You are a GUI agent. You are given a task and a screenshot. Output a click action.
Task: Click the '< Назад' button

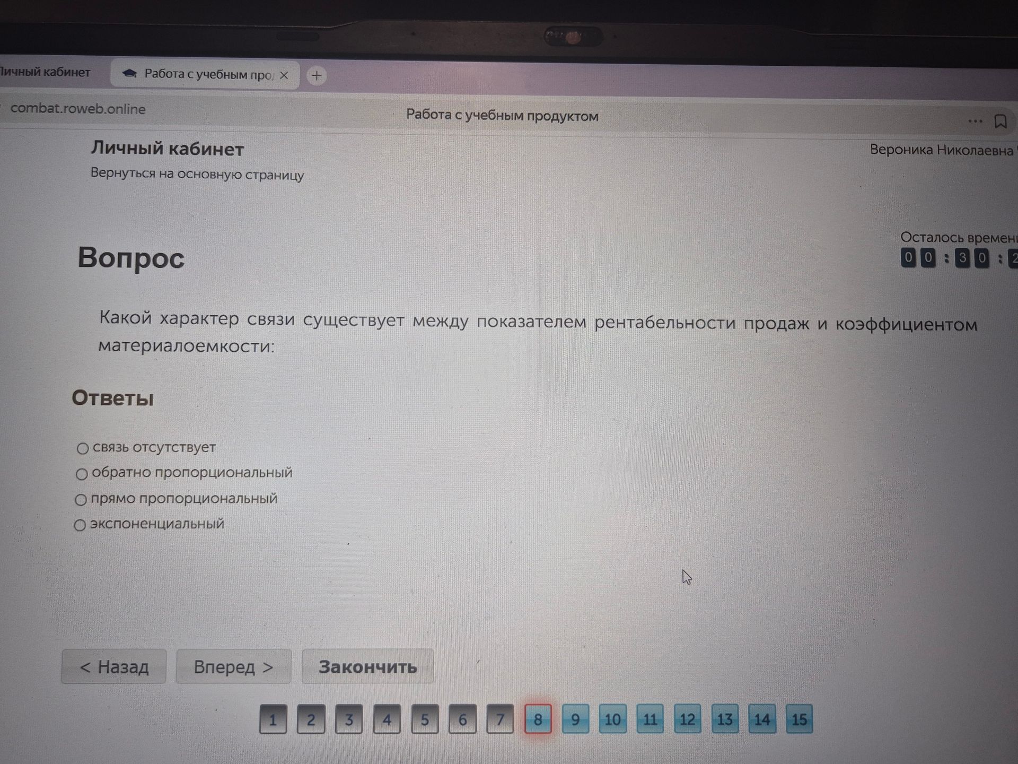pyautogui.click(x=114, y=666)
